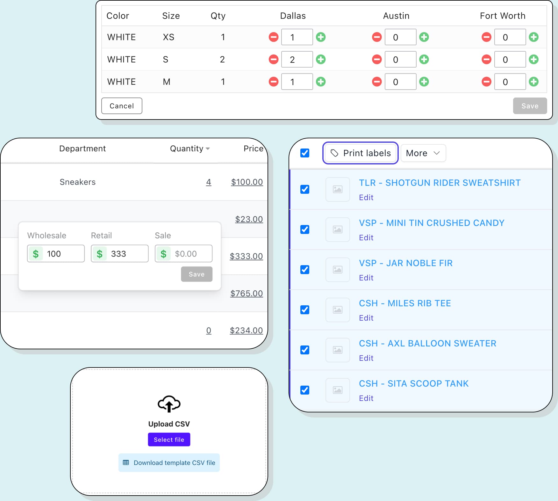Viewport: 558px width, 501px height.
Task: Uncheck the TLR - SHOTGUN RIDER SWEATSHIRT checkbox
Action: pyautogui.click(x=304, y=189)
